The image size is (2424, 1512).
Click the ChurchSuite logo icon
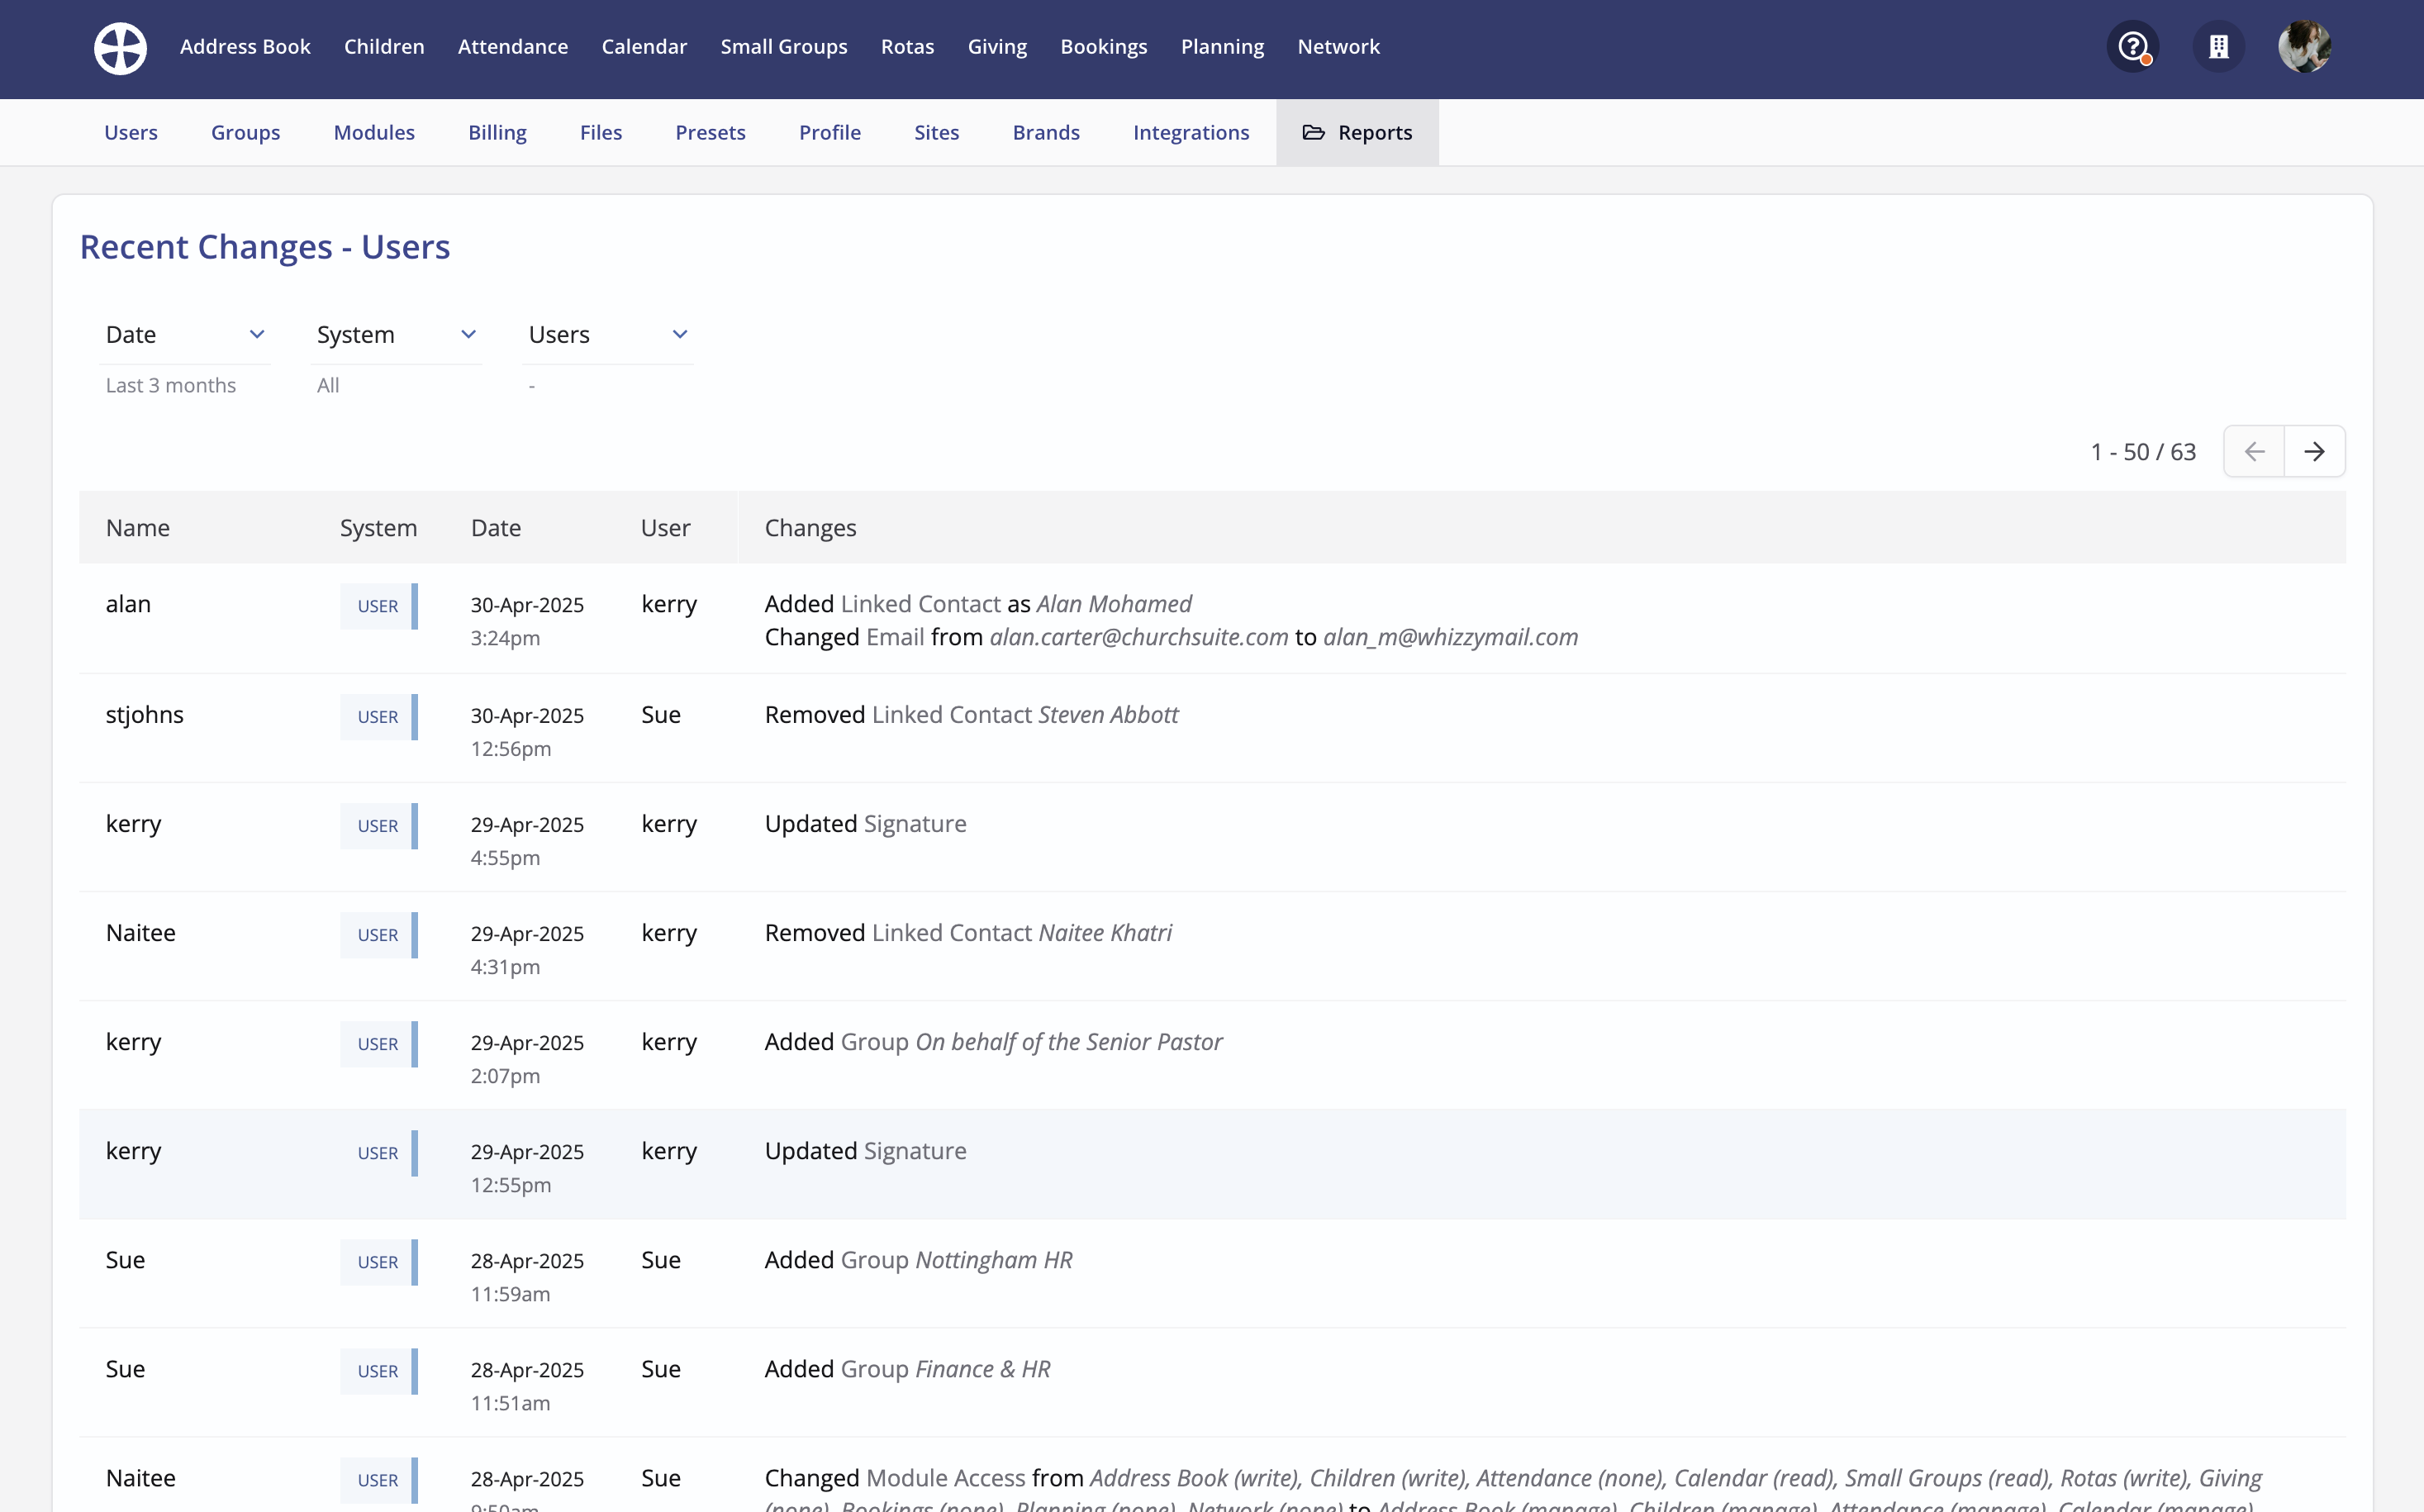click(x=120, y=47)
